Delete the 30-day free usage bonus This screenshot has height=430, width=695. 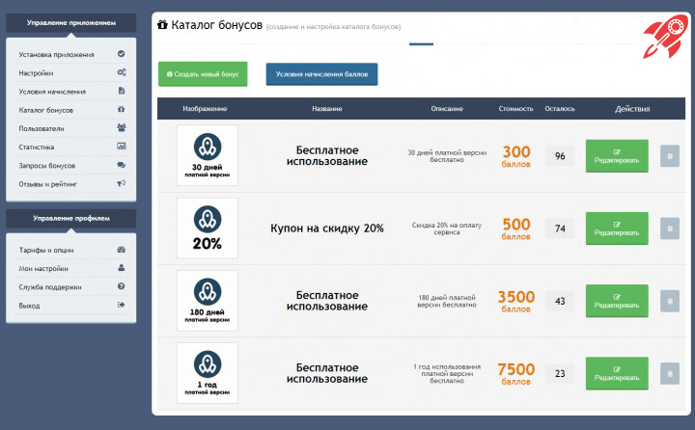tap(670, 155)
